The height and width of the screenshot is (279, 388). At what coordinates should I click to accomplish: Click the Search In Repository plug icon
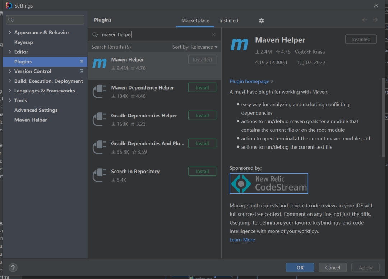(x=100, y=175)
